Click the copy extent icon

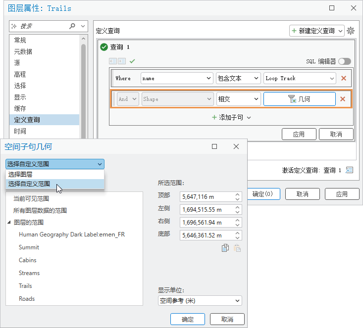tap(225, 248)
